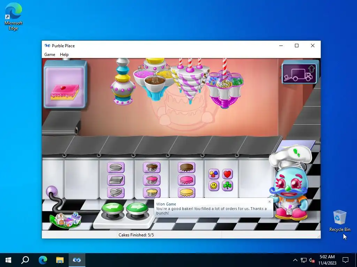Launch Edge from the taskbar

click(x=43, y=260)
